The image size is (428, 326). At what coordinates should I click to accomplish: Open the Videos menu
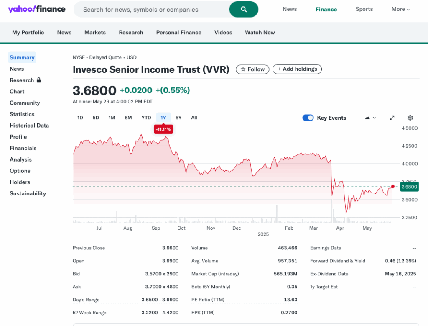click(223, 33)
